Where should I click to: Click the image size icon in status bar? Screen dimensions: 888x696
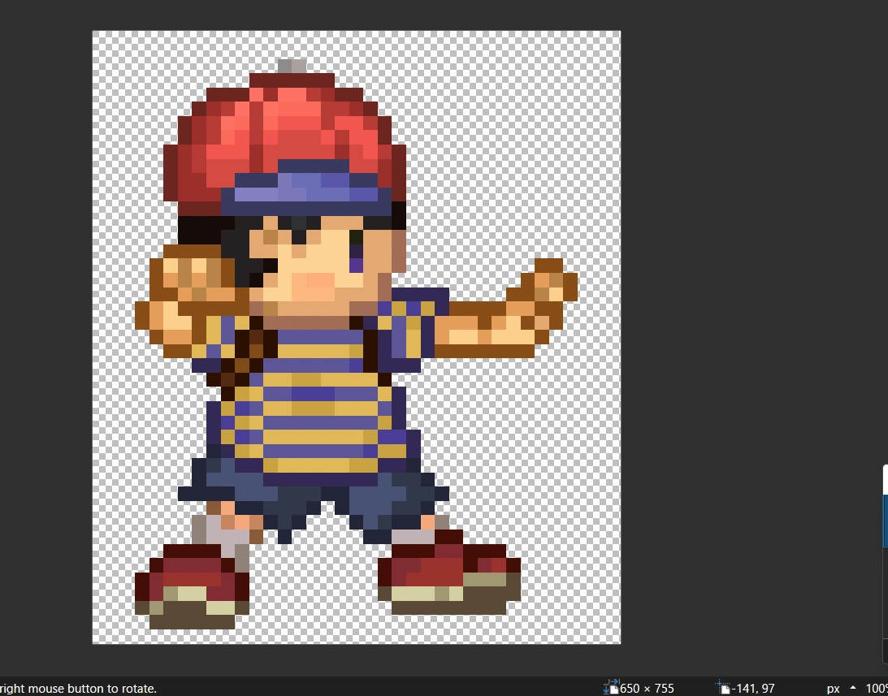tap(611, 688)
